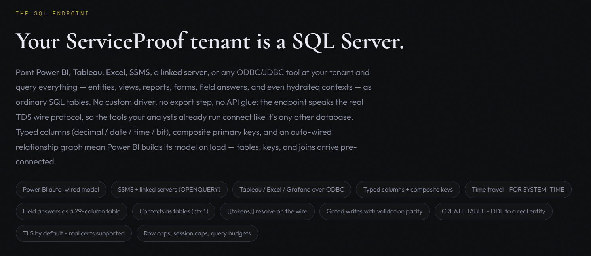The height and width of the screenshot is (256, 591).
Task: Click the Power BI auto-wired model pill
Action: tap(61, 190)
